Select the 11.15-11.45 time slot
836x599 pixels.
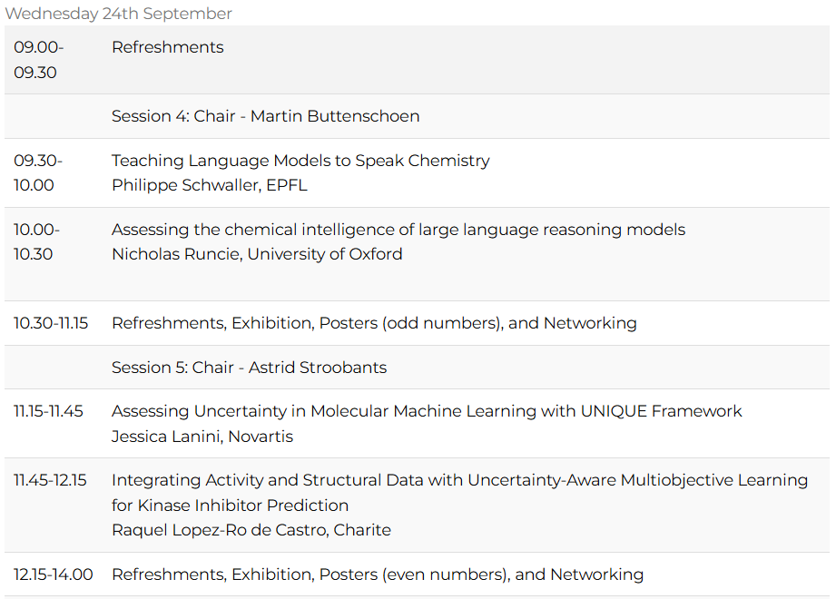pos(48,411)
